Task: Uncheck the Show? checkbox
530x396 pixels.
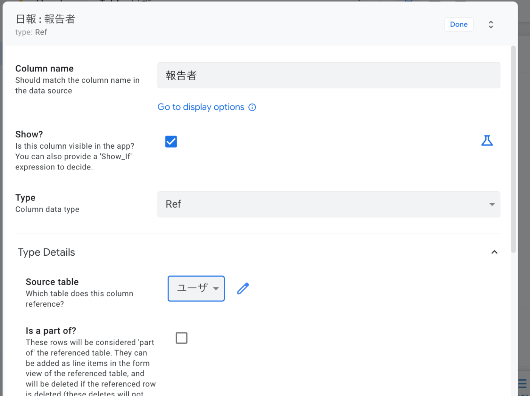Action: click(x=171, y=141)
